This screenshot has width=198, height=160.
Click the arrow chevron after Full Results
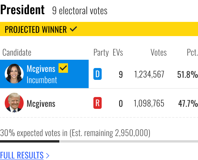(x=48, y=156)
